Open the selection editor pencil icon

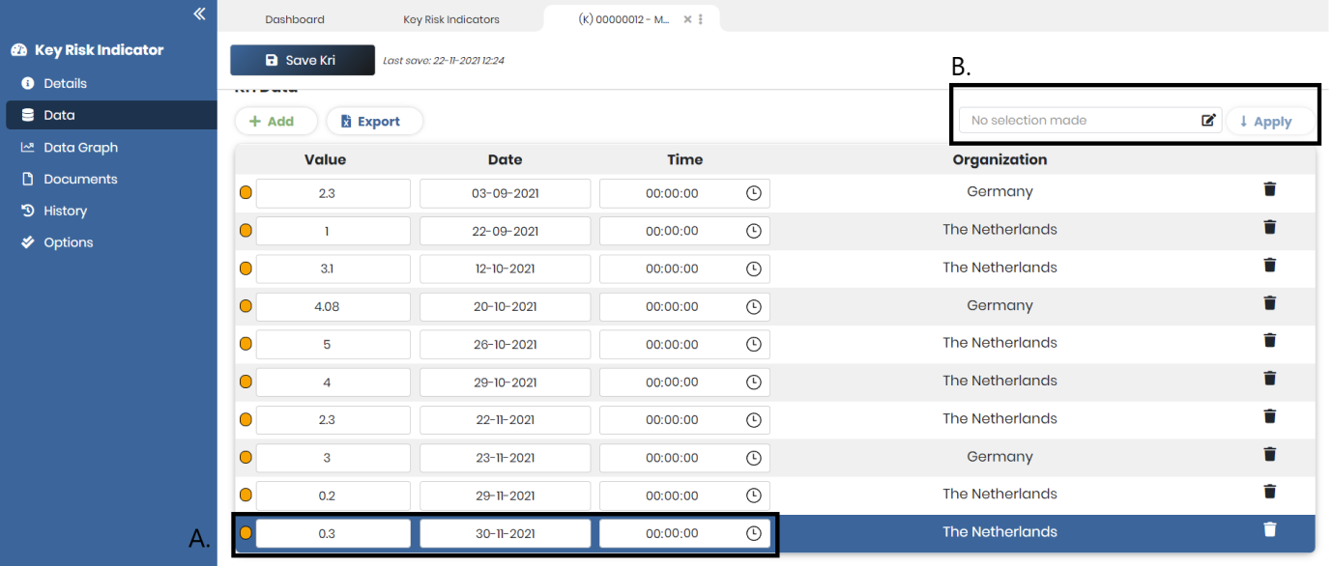coord(1208,121)
